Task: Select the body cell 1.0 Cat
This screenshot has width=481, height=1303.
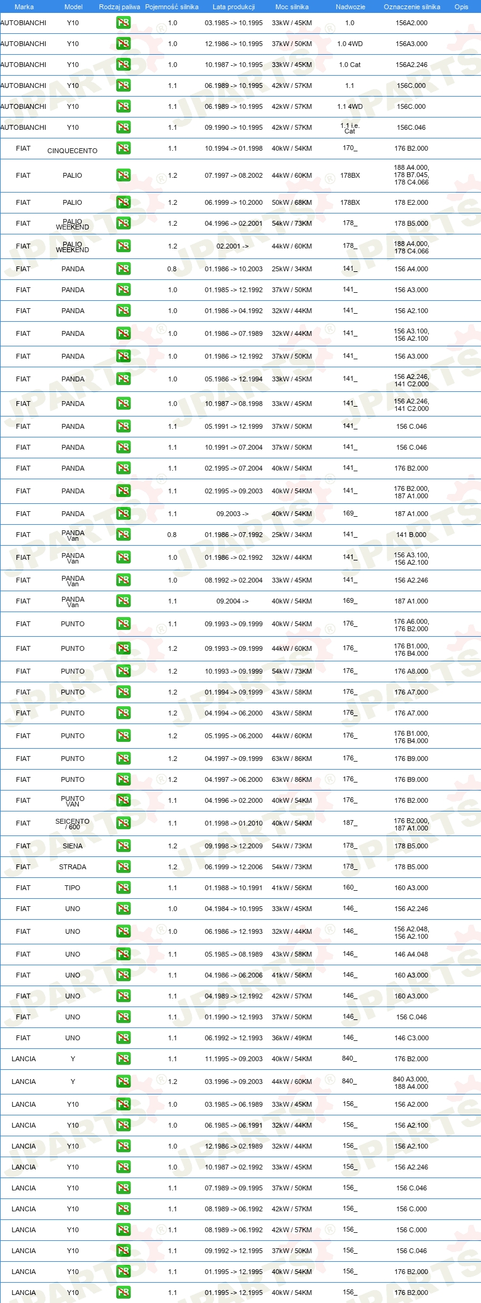Action: pos(350,65)
